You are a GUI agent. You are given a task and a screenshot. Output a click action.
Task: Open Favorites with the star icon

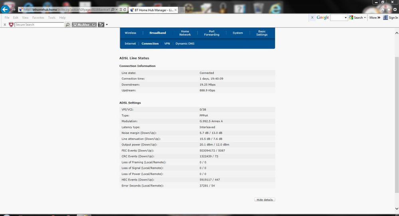click(x=389, y=10)
